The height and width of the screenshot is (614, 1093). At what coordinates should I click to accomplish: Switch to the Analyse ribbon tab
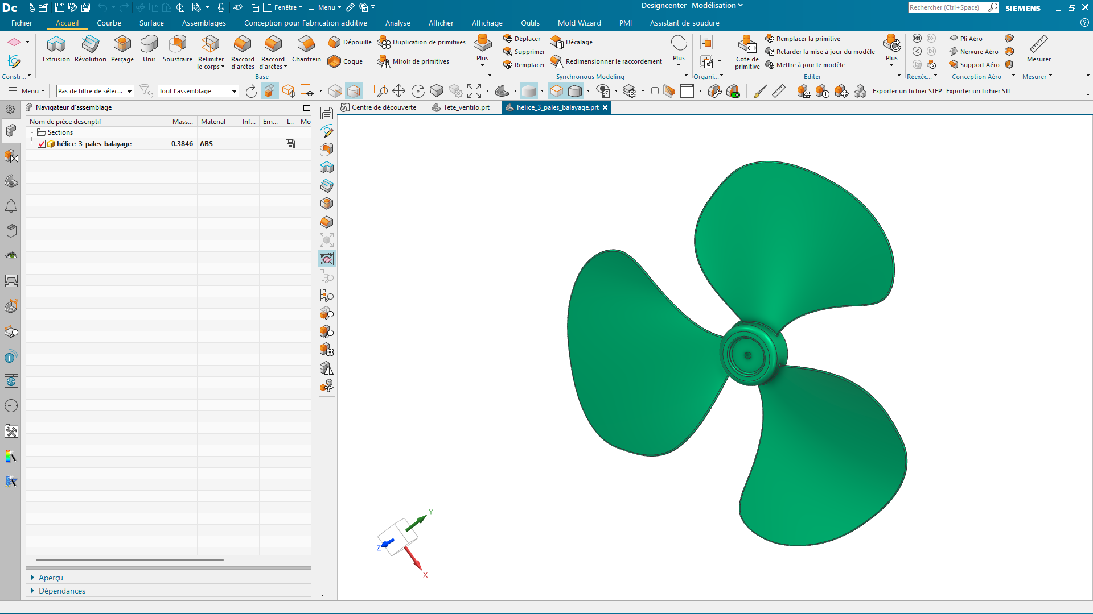397,23
